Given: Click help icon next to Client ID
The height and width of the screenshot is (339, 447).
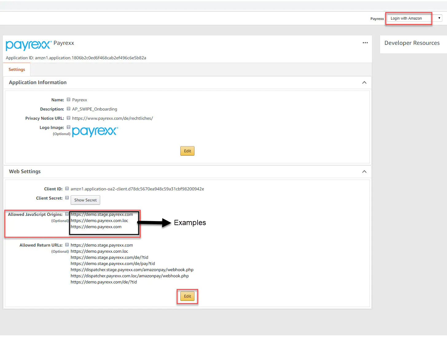Looking at the screenshot, I should pyautogui.click(x=67, y=189).
